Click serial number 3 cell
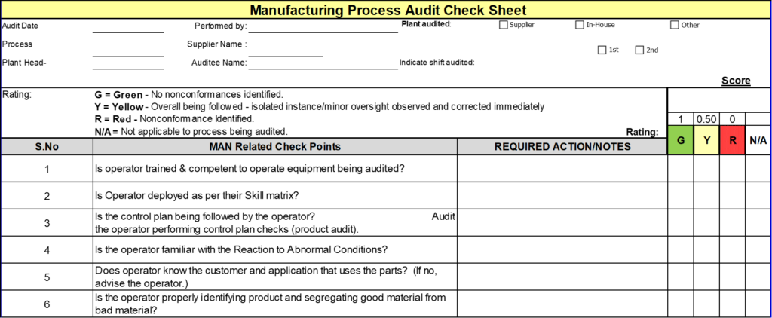This screenshot has height=318, width=772. pyautogui.click(x=47, y=223)
